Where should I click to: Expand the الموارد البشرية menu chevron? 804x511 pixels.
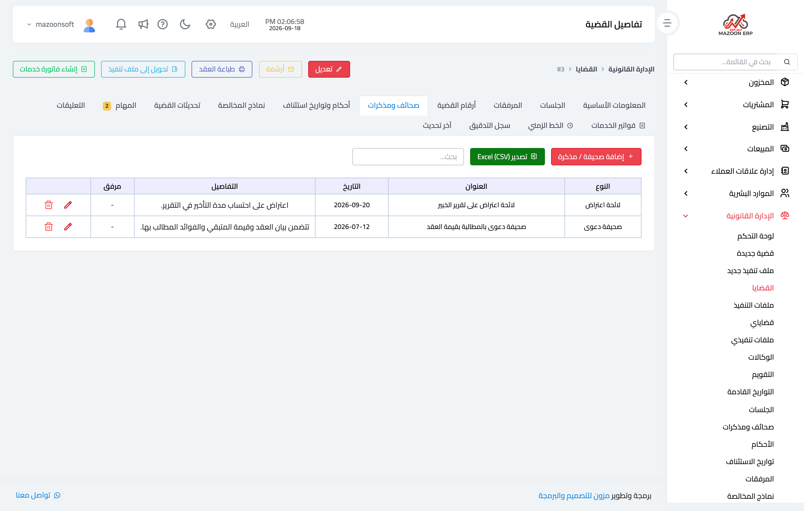click(686, 194)
